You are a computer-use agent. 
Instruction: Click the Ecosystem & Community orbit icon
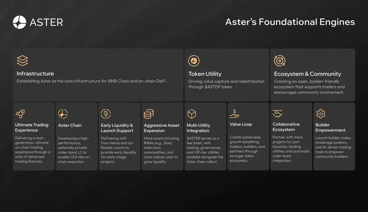click(x=280, y=61)
